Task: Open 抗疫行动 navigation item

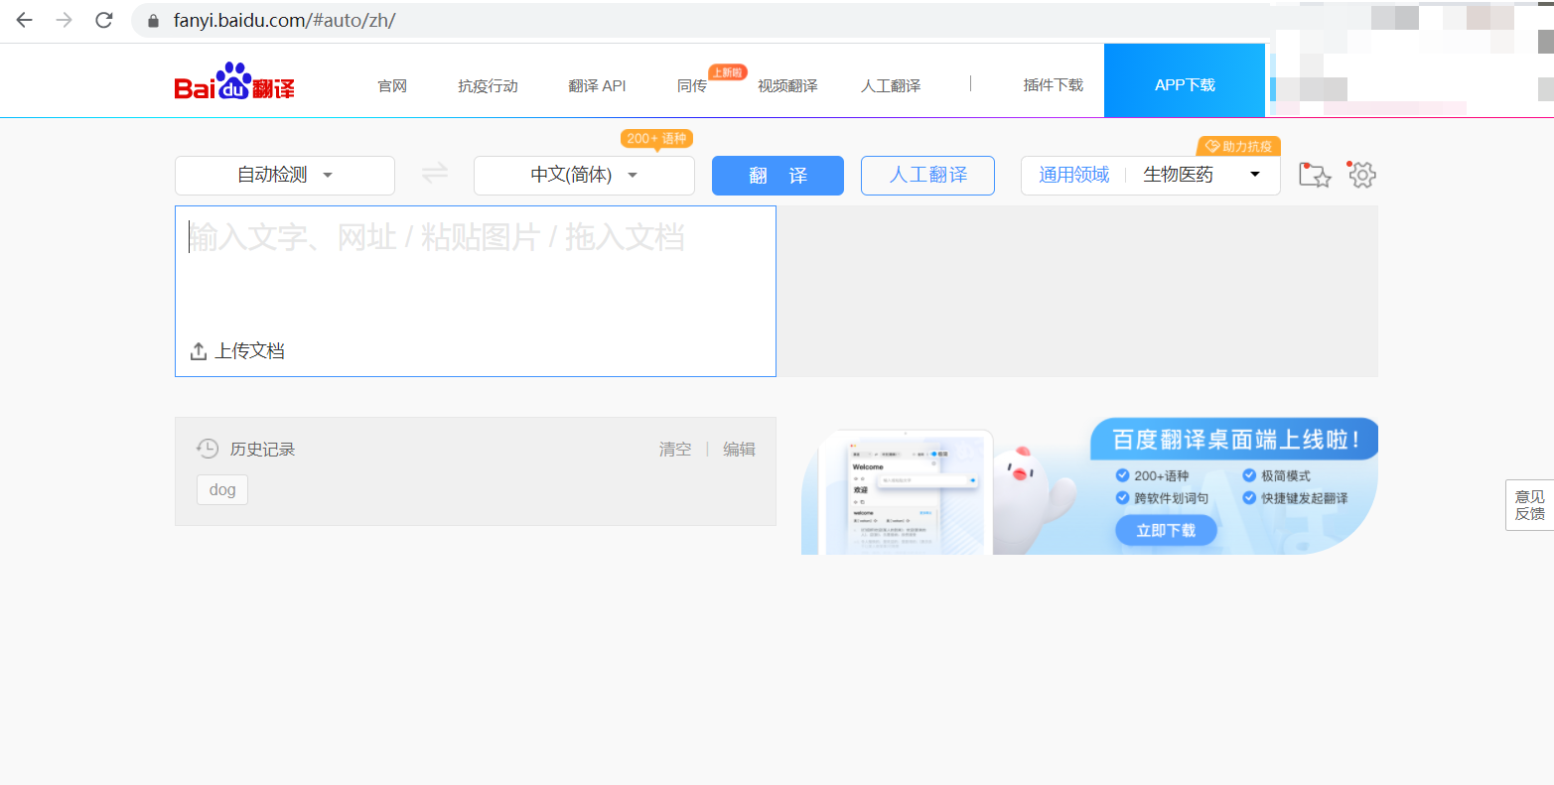Action: pos(488,85)
